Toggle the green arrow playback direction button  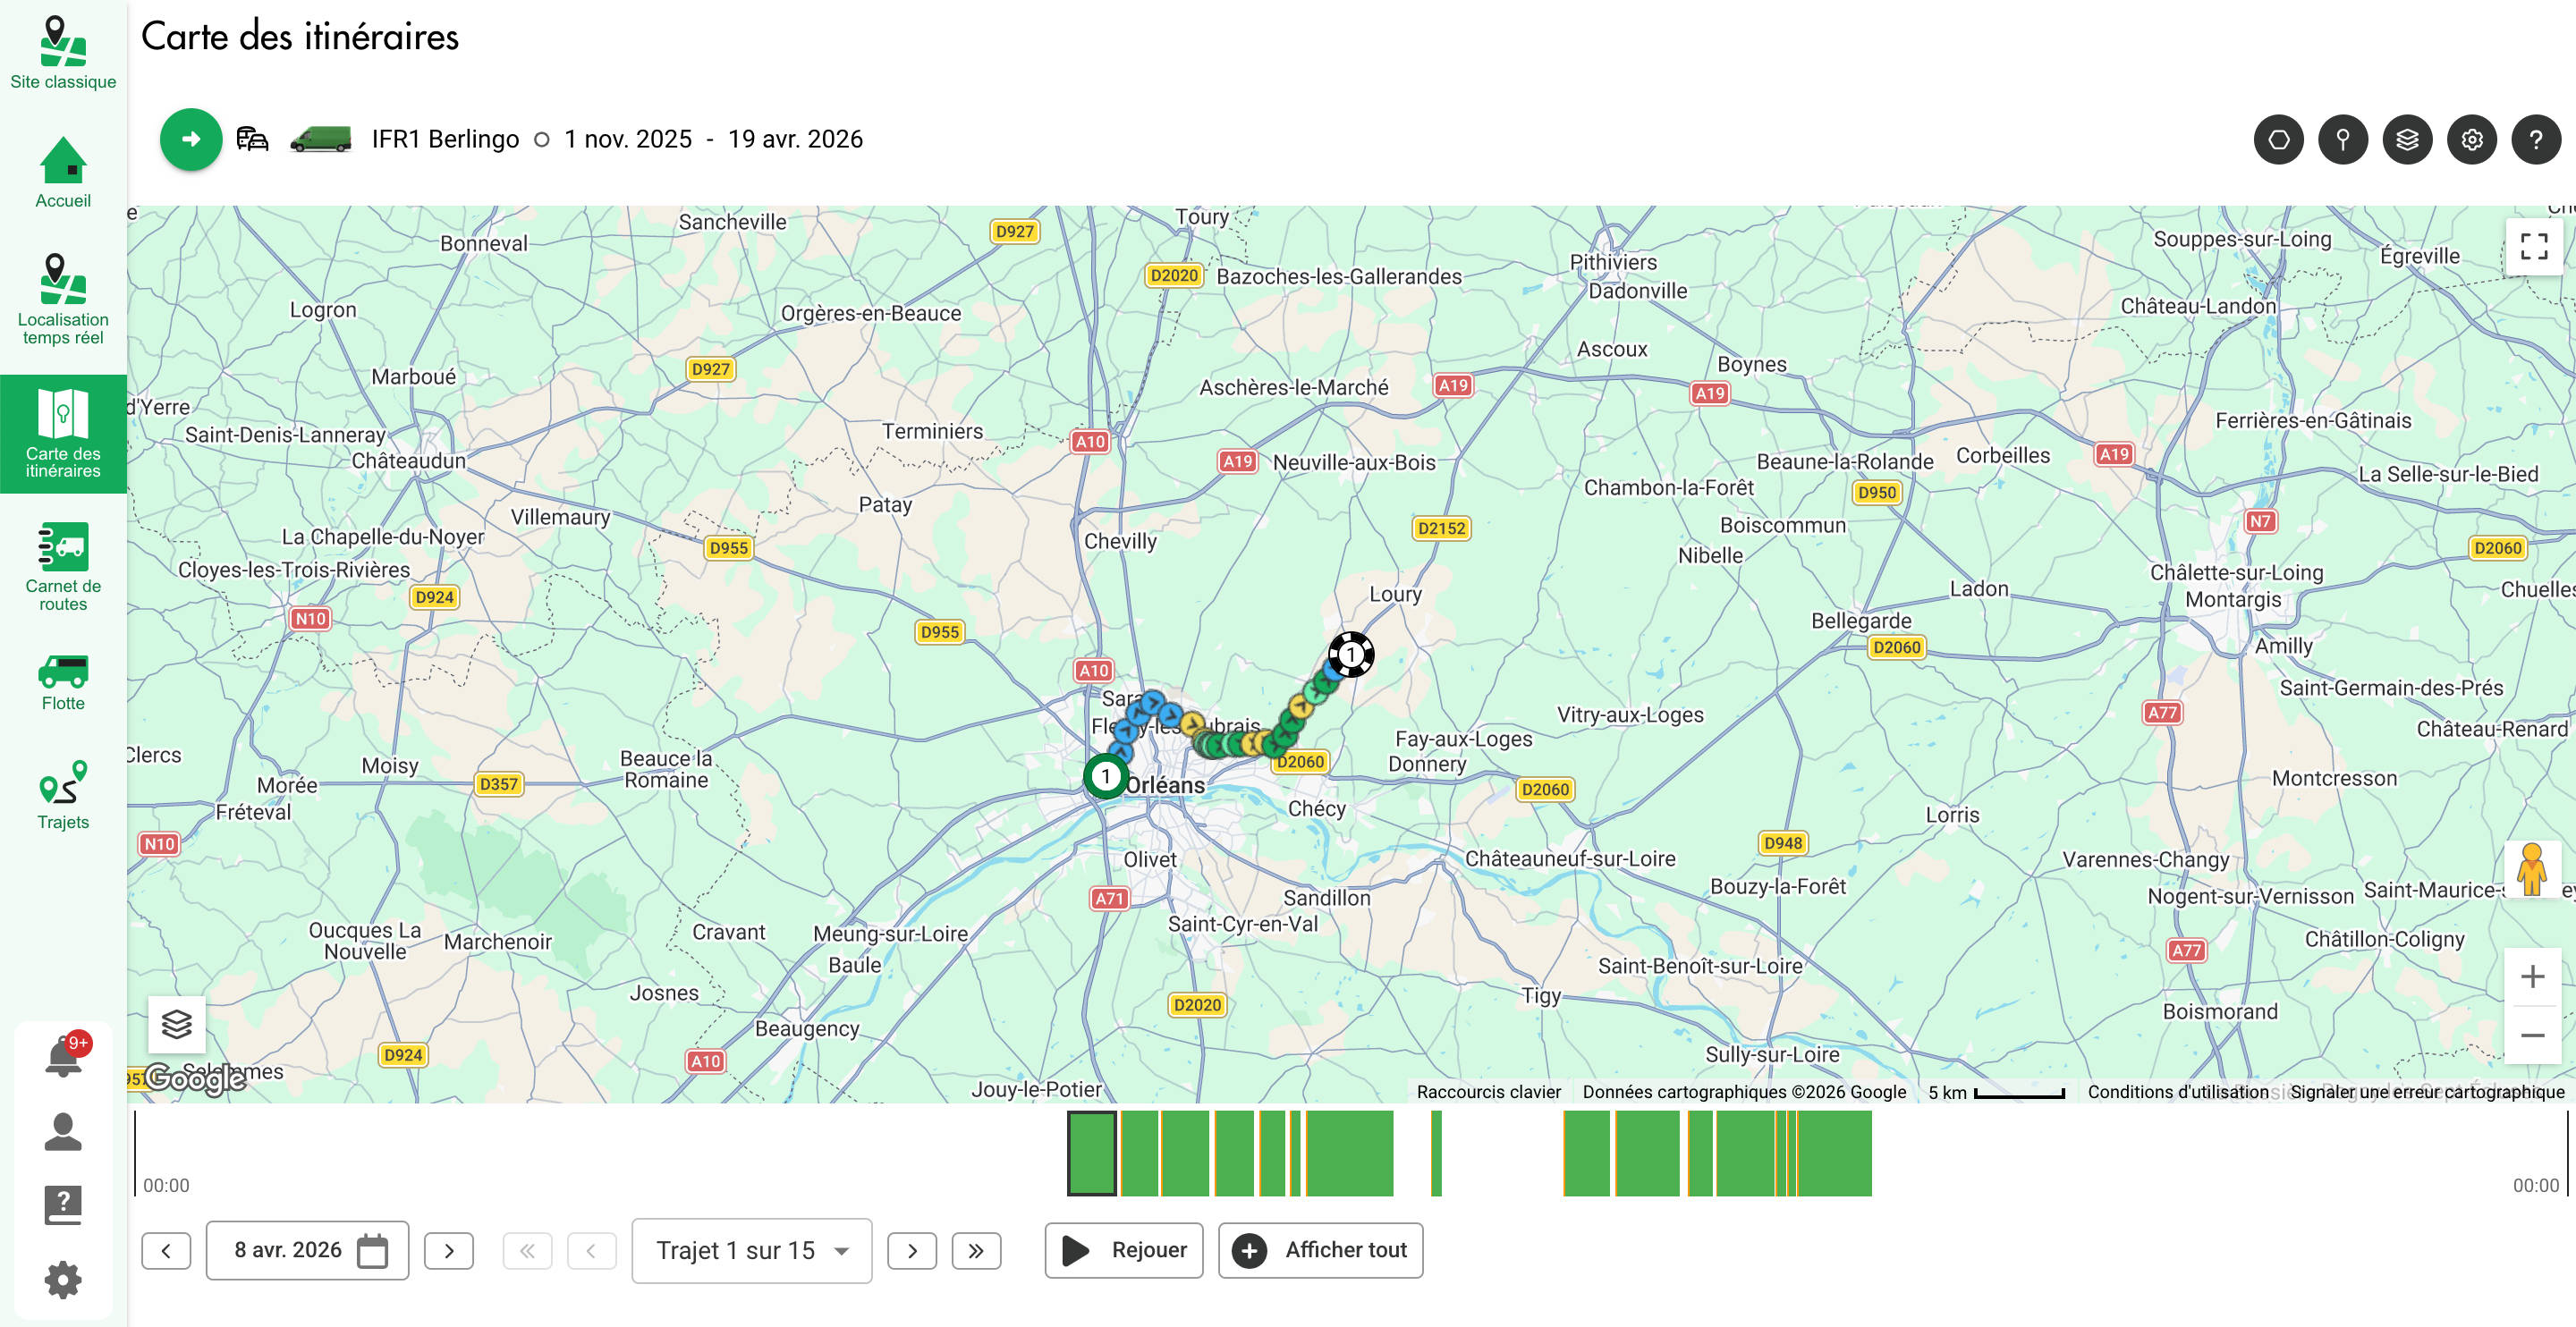pyautogui.click(x=191, y=139)
